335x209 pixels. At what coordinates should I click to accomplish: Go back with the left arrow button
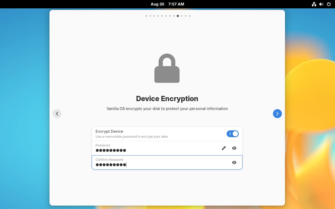pos(57,114)
